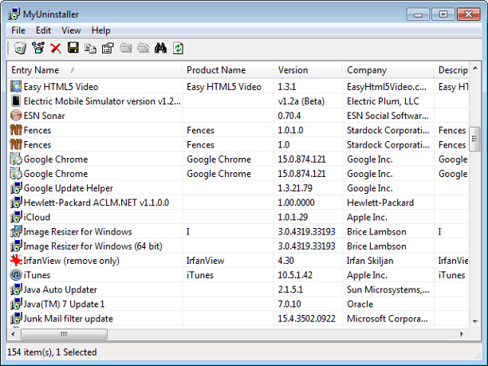Viewport: 488px width, 366px height.
Task: Click the Google Update Helper row icon
Action: pos(16,188)
